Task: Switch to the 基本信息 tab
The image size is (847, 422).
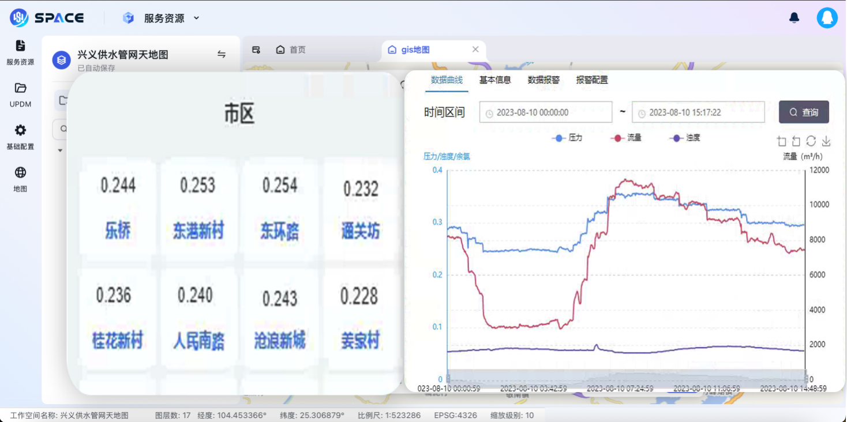Action: 495,81
